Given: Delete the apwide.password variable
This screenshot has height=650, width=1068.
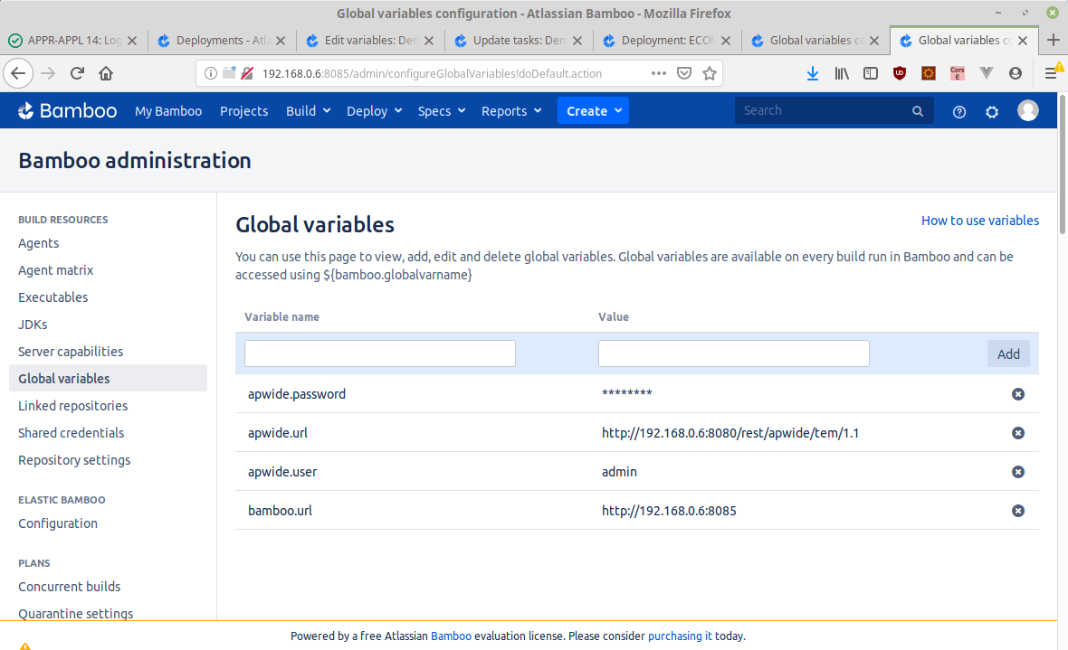Looking at the screenshot, I should coord(1017,394).
